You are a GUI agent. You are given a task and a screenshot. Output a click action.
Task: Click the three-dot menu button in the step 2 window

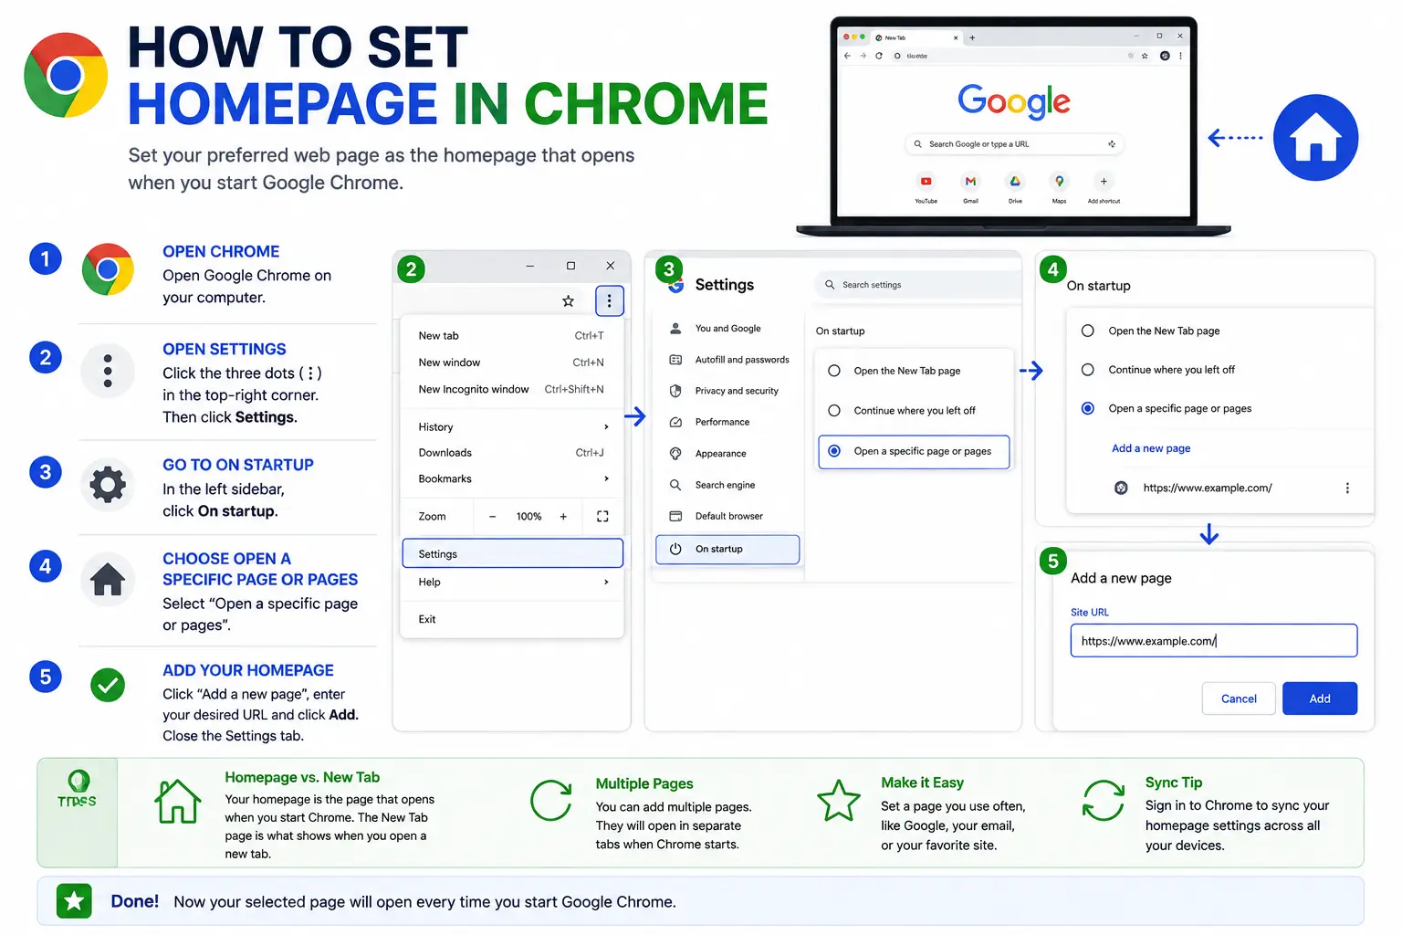coord(609,300)
